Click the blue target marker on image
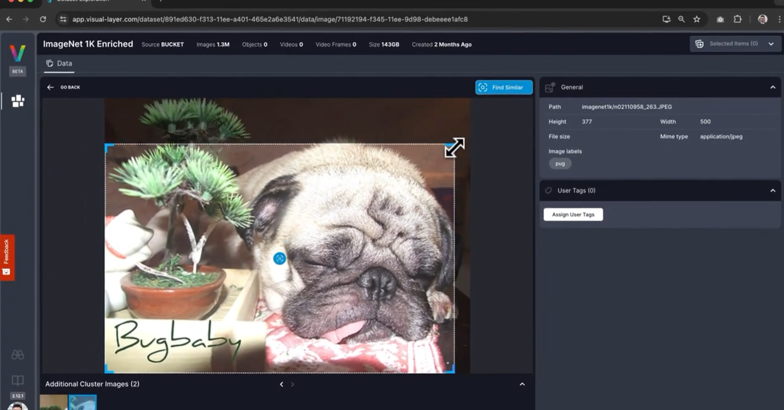The image size is (784, 410). coord(279,259)
